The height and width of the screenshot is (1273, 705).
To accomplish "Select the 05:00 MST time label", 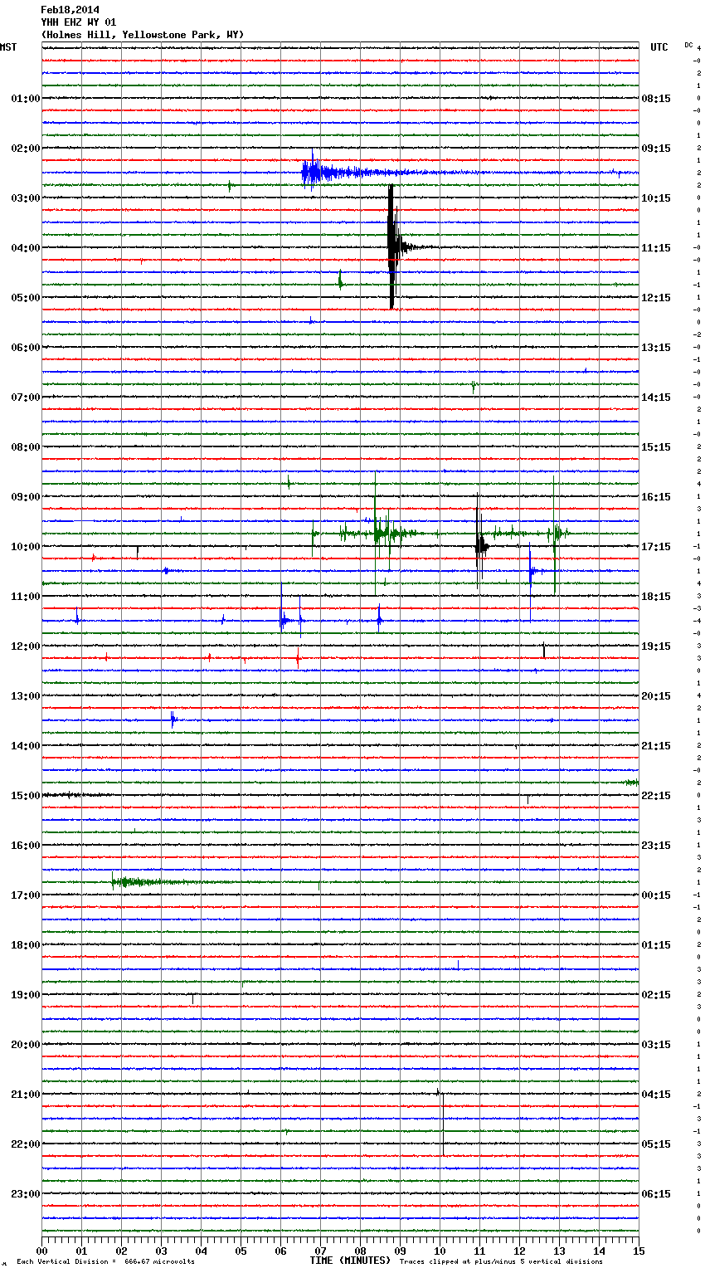I will pyautogui.click(x=25, y=298).
